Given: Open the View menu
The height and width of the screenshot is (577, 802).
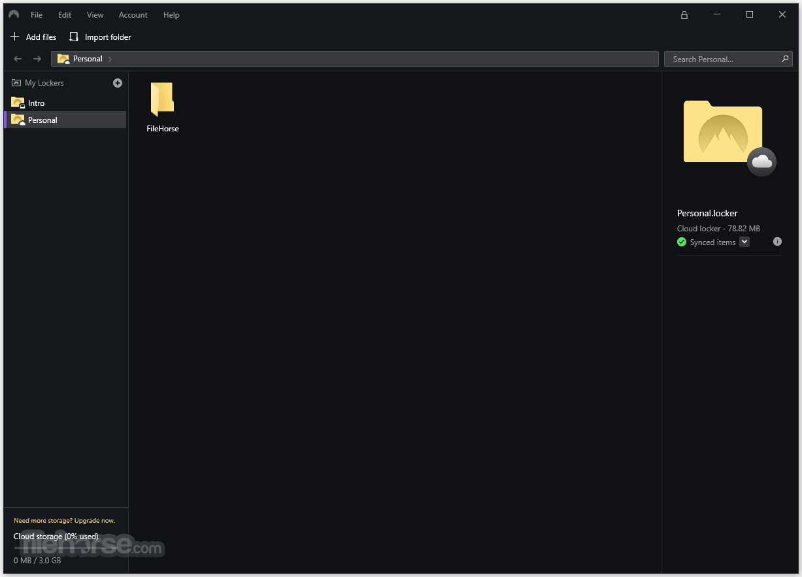Looking at the screenshot, I should (x=95, y=15).
